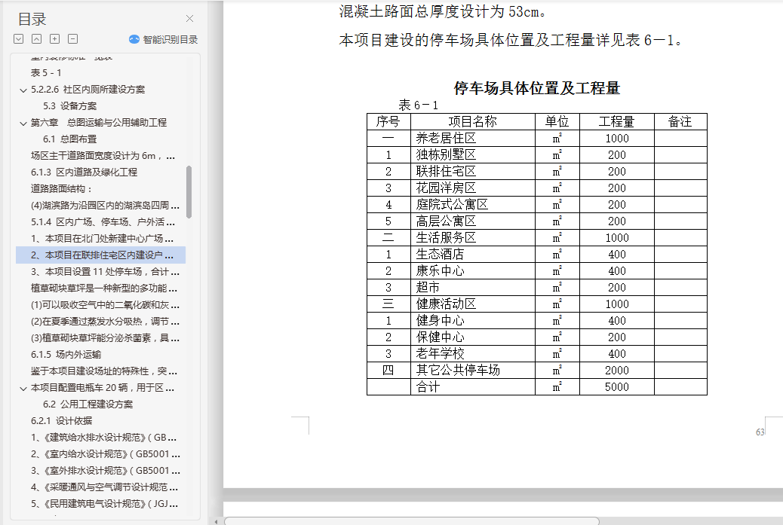Click the collapse-all outline levels icon
The image size is (783, 525).
pos(36,39)
